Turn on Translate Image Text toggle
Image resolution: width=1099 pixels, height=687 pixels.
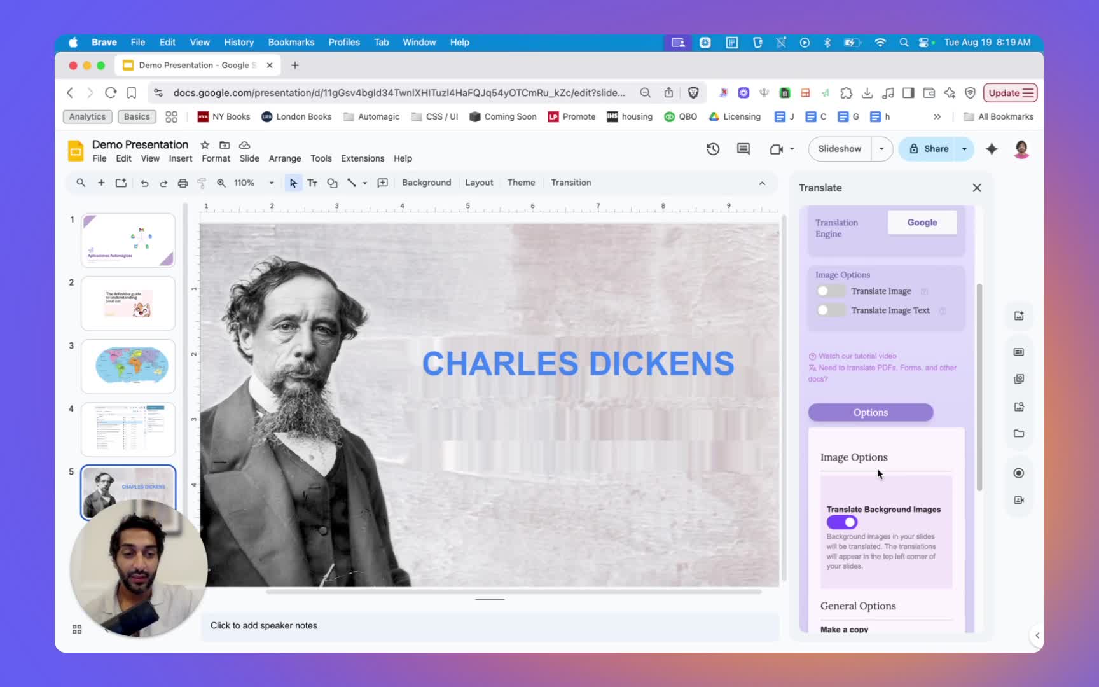[830, 310]
